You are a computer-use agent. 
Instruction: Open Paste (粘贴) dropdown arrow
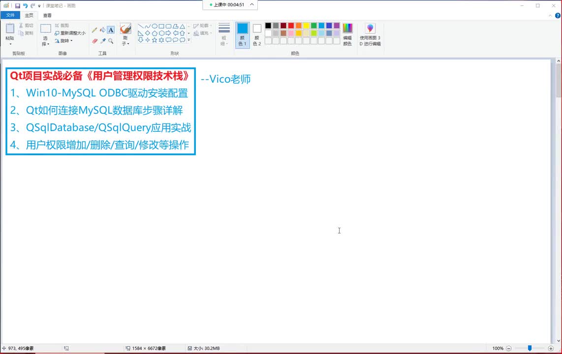click(x=10, y=44)
